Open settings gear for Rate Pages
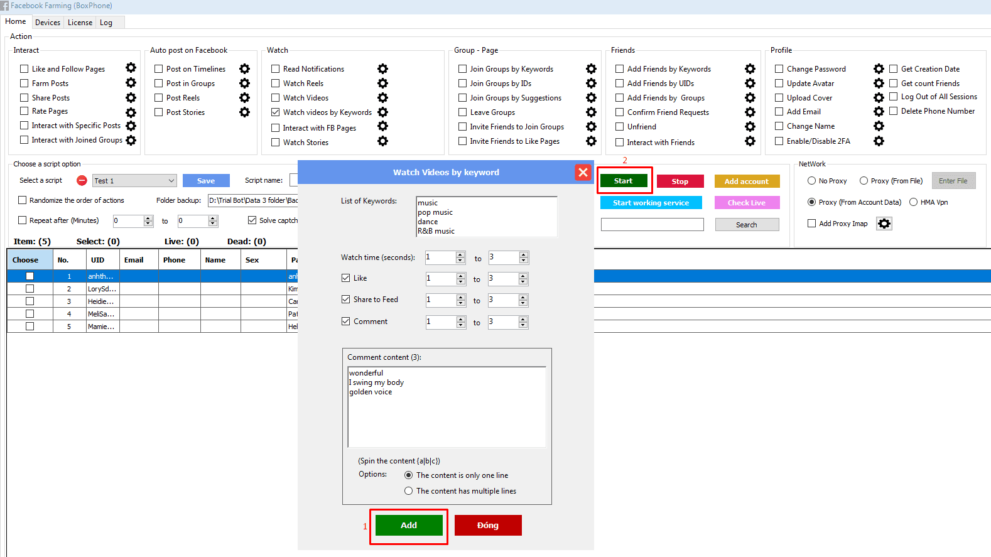 (131, 112)
